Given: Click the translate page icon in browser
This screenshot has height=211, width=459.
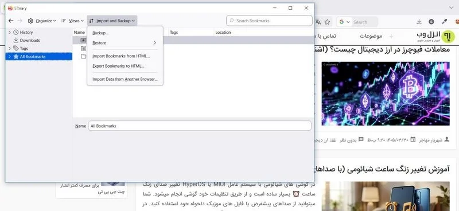Looking at the screenshot, I should click(318, 22).
